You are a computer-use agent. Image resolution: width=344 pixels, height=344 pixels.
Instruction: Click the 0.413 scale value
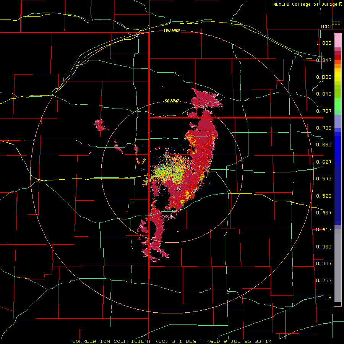[x=324, y=230]
